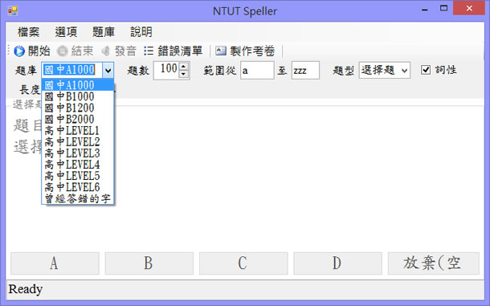
Task: Click the 製作考卷 make exam icon
Action: tap(221, 51)
